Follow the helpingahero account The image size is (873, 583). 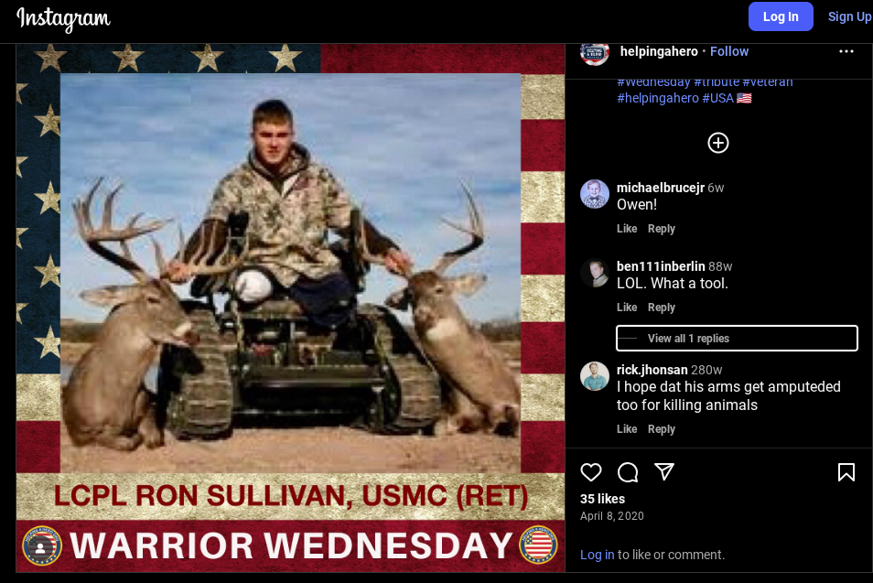[728, 51]
